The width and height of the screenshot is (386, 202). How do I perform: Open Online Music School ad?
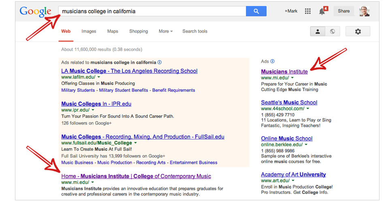click(287, 139)
